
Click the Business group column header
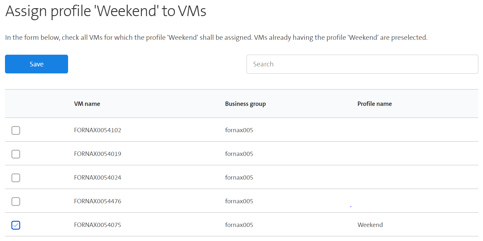pyautogui.click(x=245, y=104)
